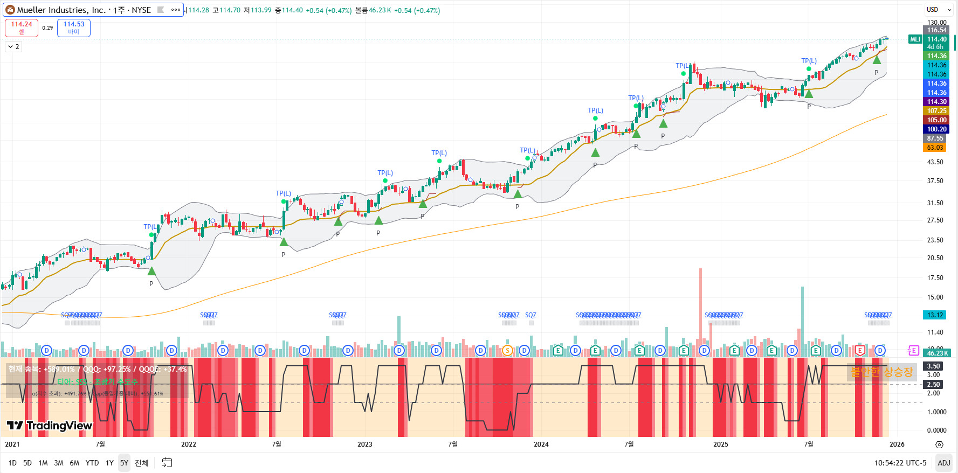Click the 130.00 value on the price scale
The height and width of the screenshot is (473, 958).
937,23
